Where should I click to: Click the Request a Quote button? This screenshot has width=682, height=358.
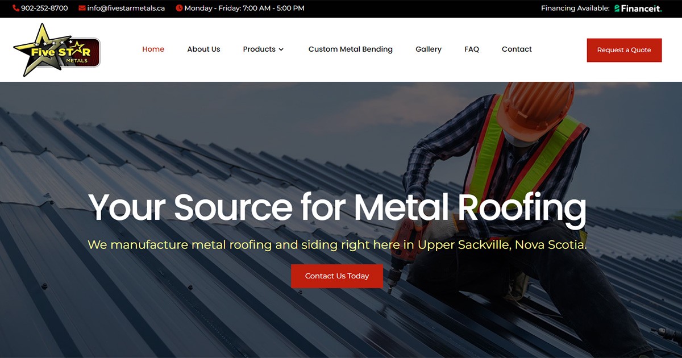[x=624, y=50]
